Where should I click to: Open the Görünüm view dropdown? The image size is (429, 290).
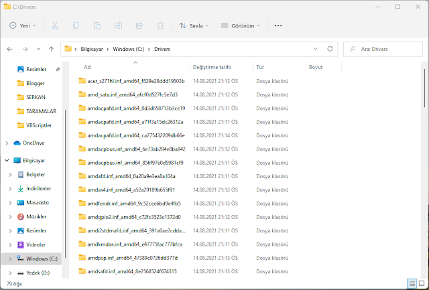[241, 25]
